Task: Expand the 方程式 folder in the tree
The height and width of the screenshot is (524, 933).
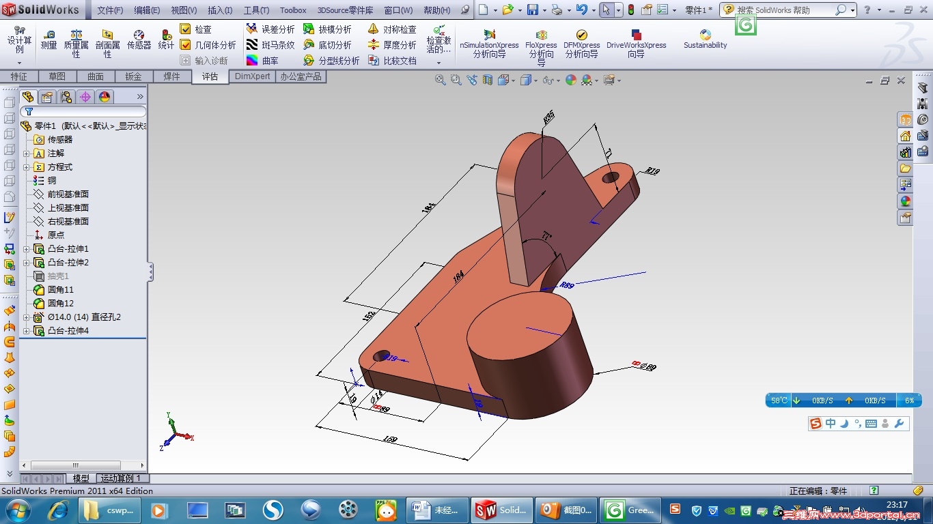Action: pos(27,167)
